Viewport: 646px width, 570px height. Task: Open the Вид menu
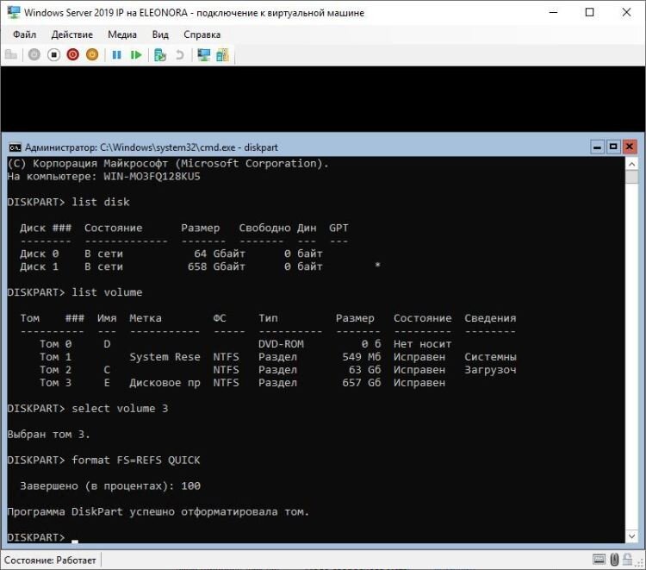point(160,34)
